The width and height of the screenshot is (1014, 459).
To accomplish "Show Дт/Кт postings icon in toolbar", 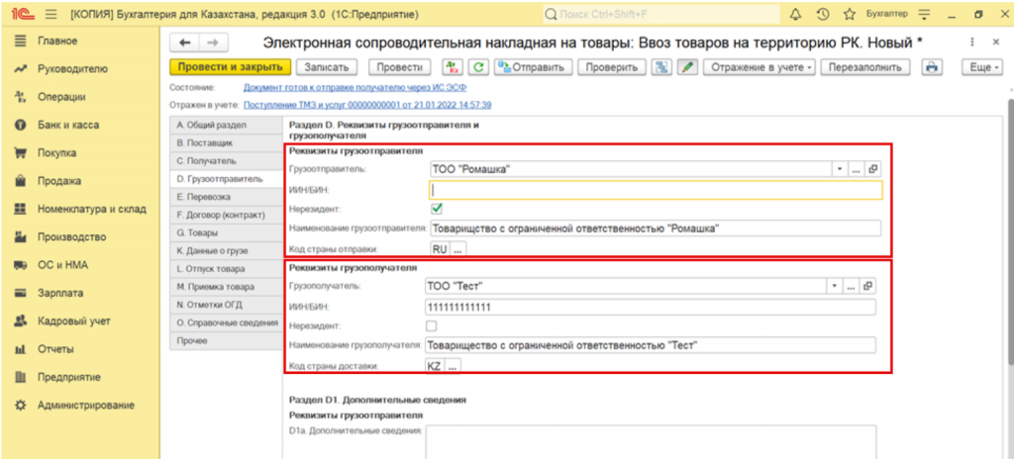I will tap(452, 66).
